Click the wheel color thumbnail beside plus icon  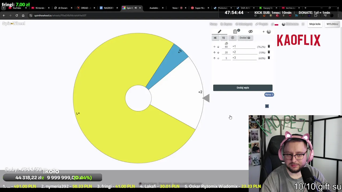(269, 32)
